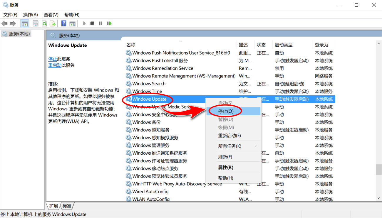
Task: Start the service with the play toolbar icon
Action: pos(84,23)
